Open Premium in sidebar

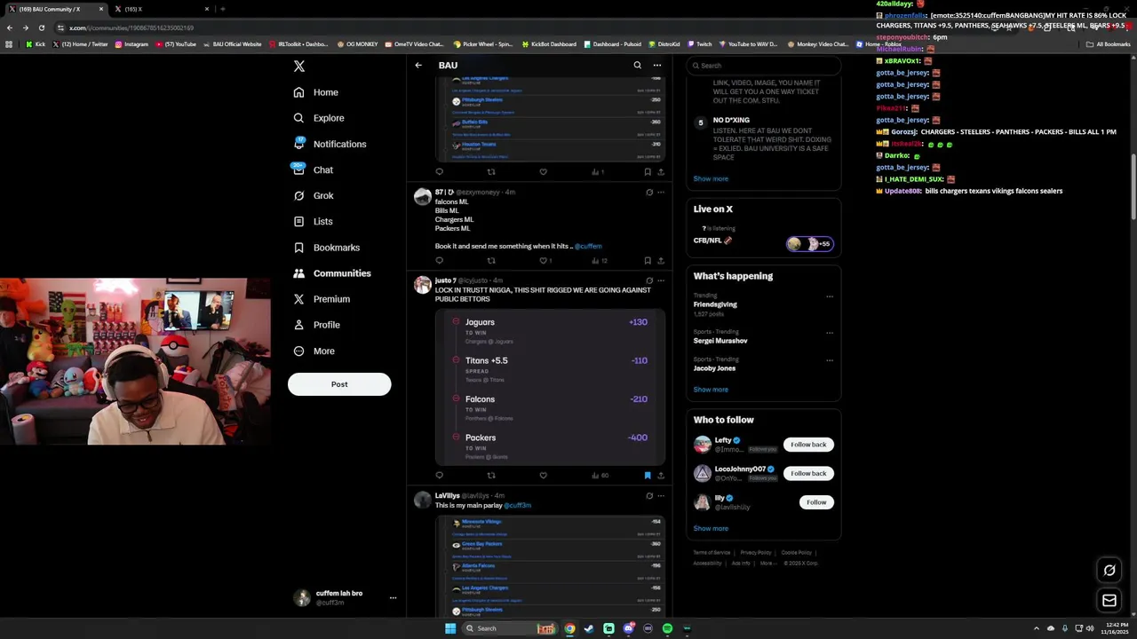click(322, 299)
